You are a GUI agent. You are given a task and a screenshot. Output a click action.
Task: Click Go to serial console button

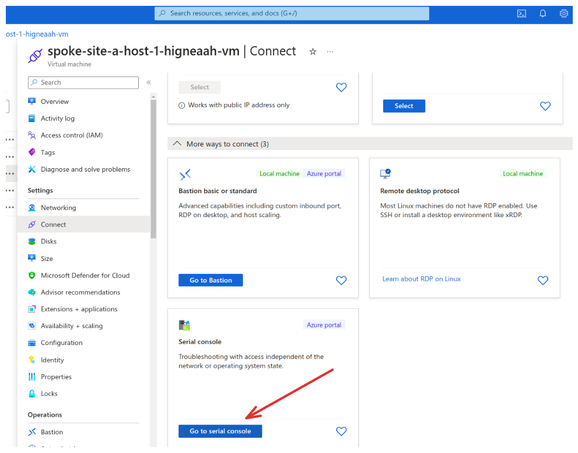click(220, 431)
